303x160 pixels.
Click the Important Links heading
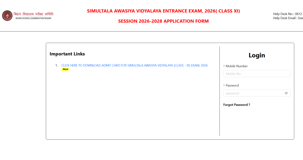67,54
